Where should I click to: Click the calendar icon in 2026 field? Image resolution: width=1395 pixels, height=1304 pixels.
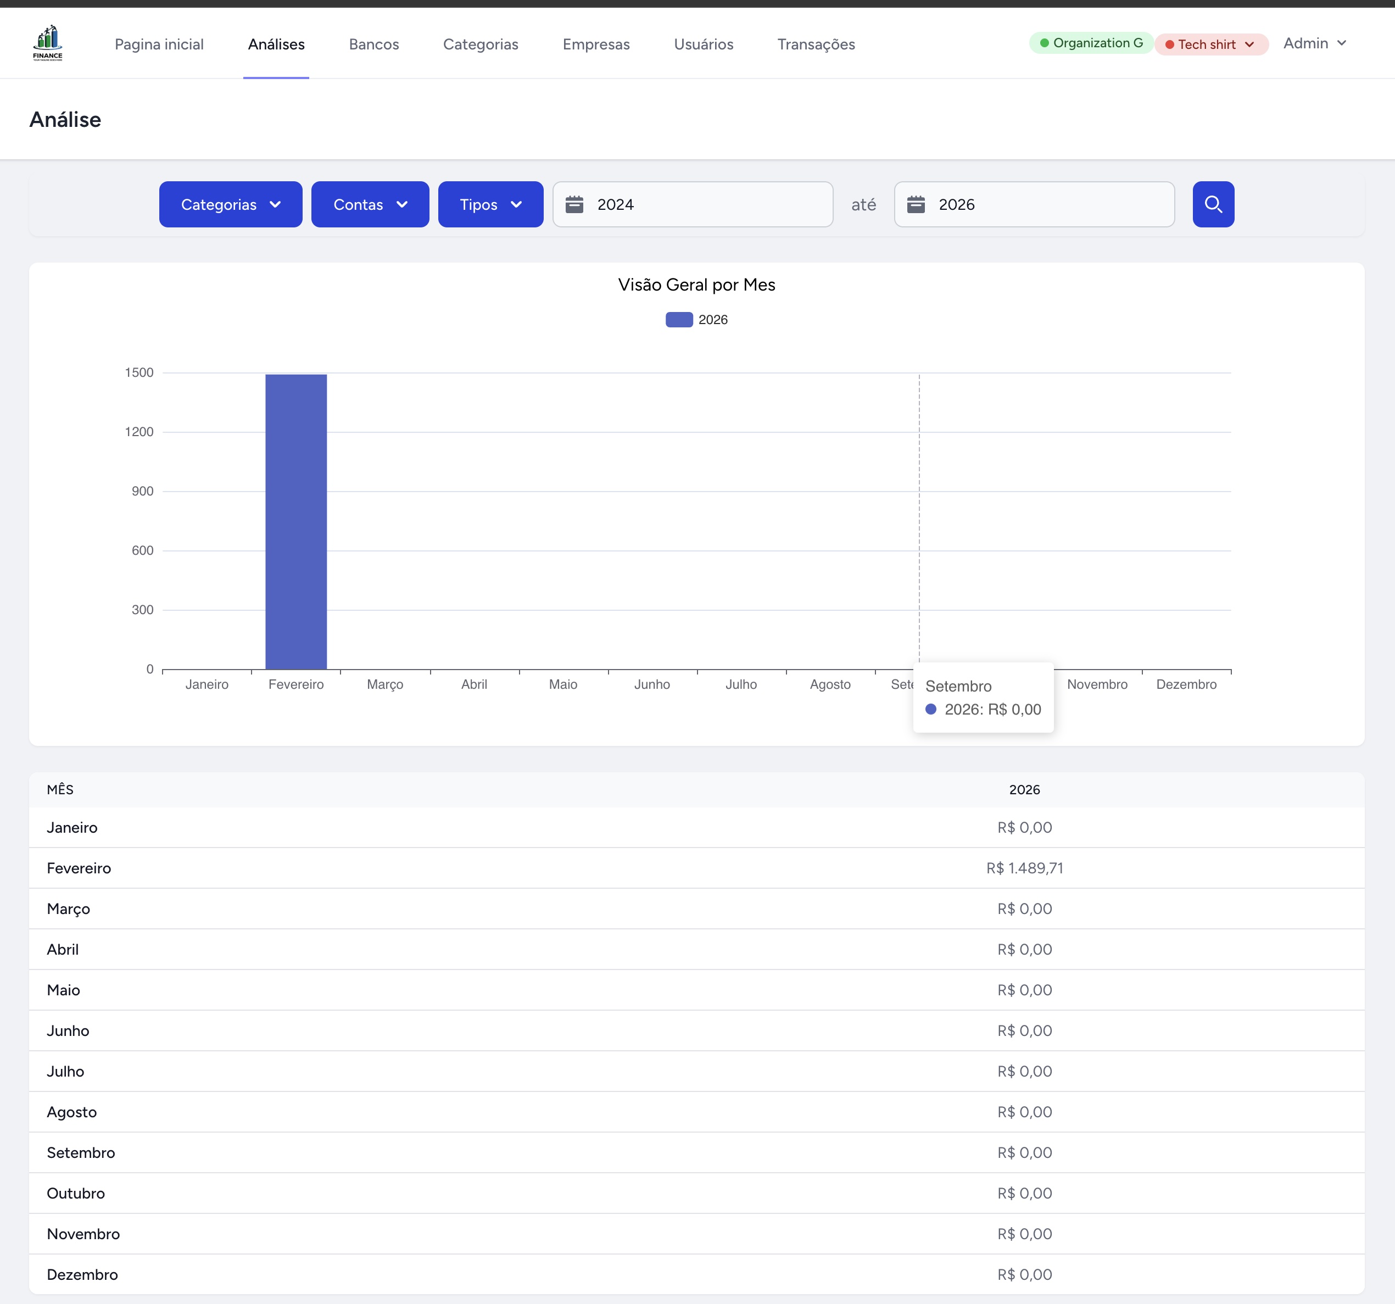(916, 204)
